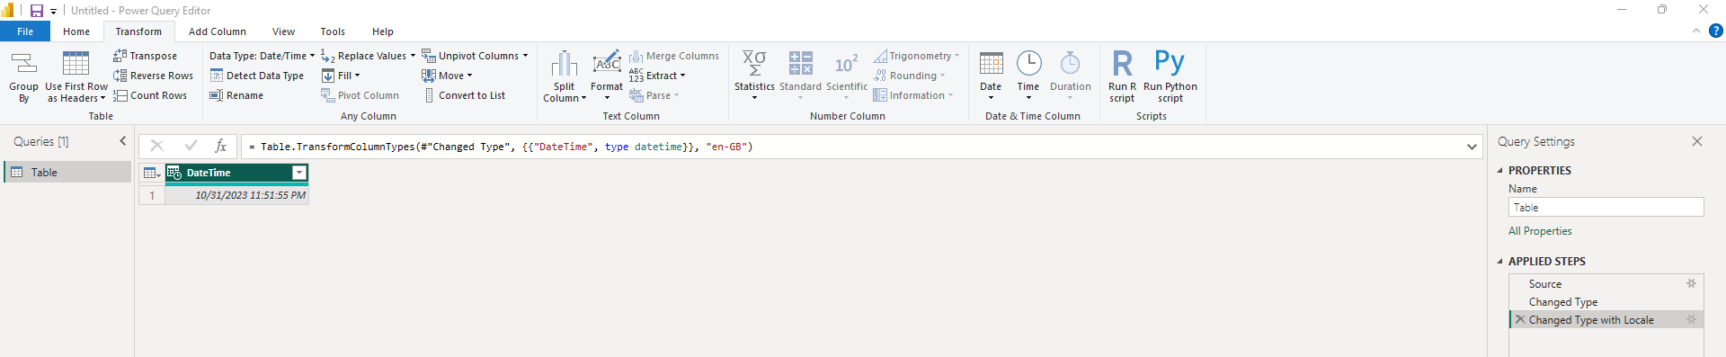Click the Save icon in title bar
Screen dimensions: 1726x357
point(37,11)
